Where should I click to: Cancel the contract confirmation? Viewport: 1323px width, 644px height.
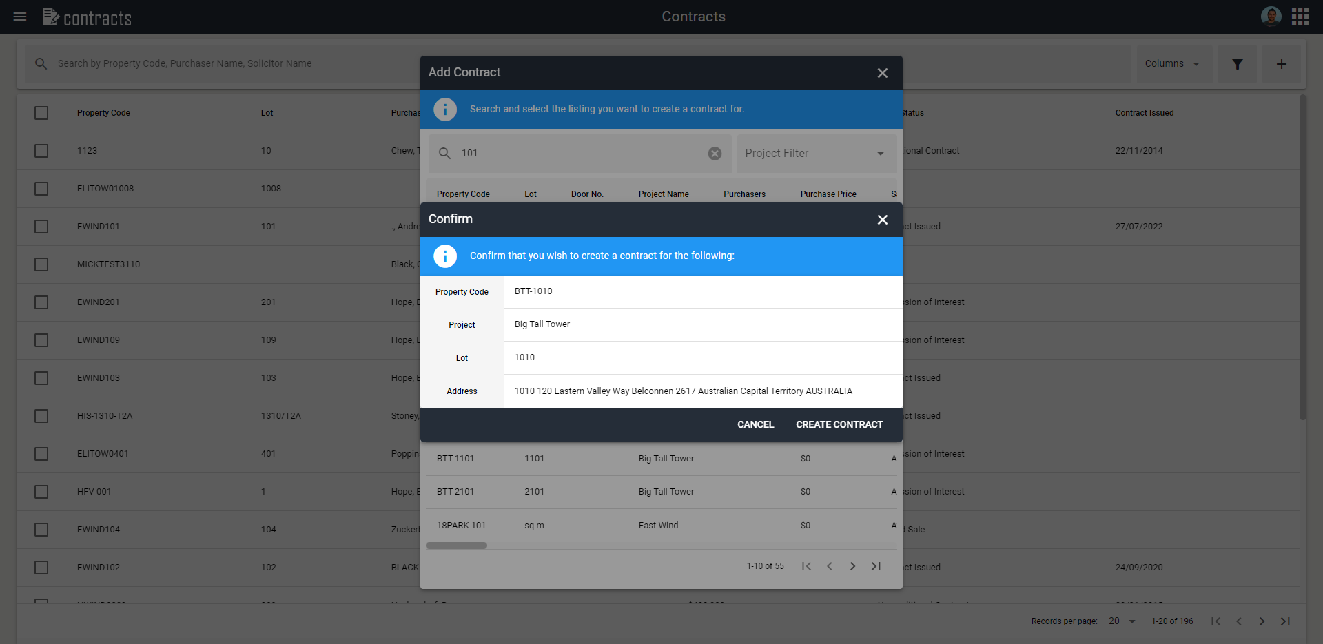[x=755, y=424]
